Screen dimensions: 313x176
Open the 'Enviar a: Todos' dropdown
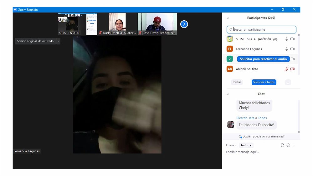246,145
